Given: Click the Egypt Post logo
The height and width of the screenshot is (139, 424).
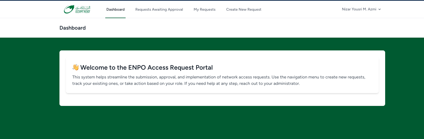Looking at the screenshot, I should coord(77,9).
